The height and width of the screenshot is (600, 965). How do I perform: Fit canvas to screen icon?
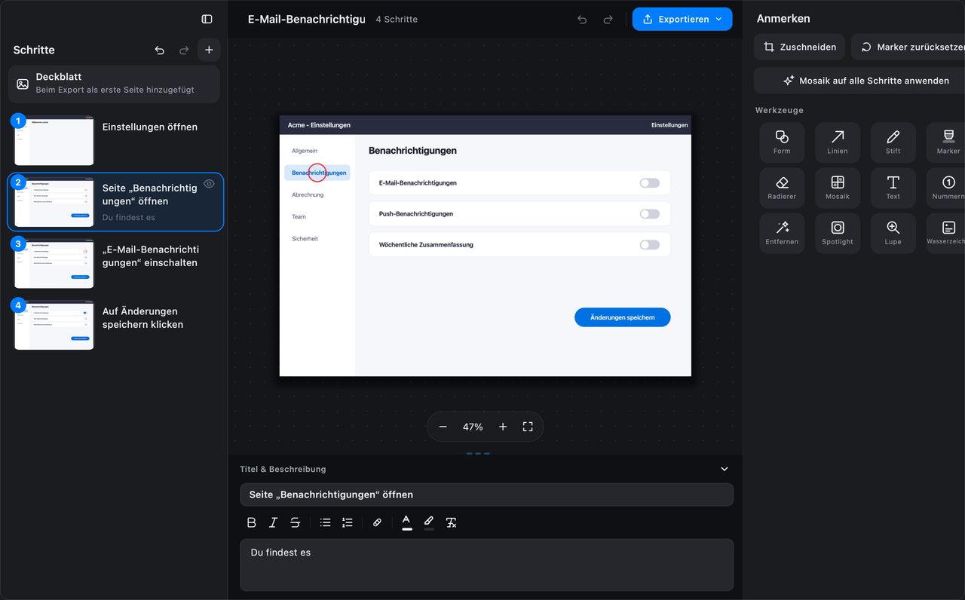[x=528, y=427]
